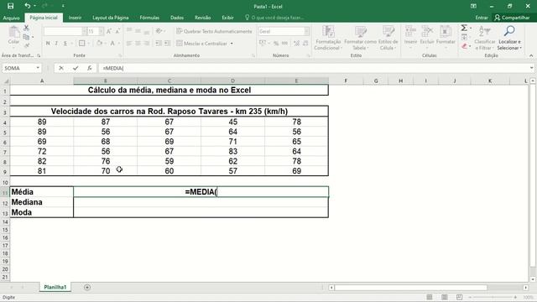Switch to the Inserir tab
This screenshot has height=302, width=537.
[x=75, y=18]
